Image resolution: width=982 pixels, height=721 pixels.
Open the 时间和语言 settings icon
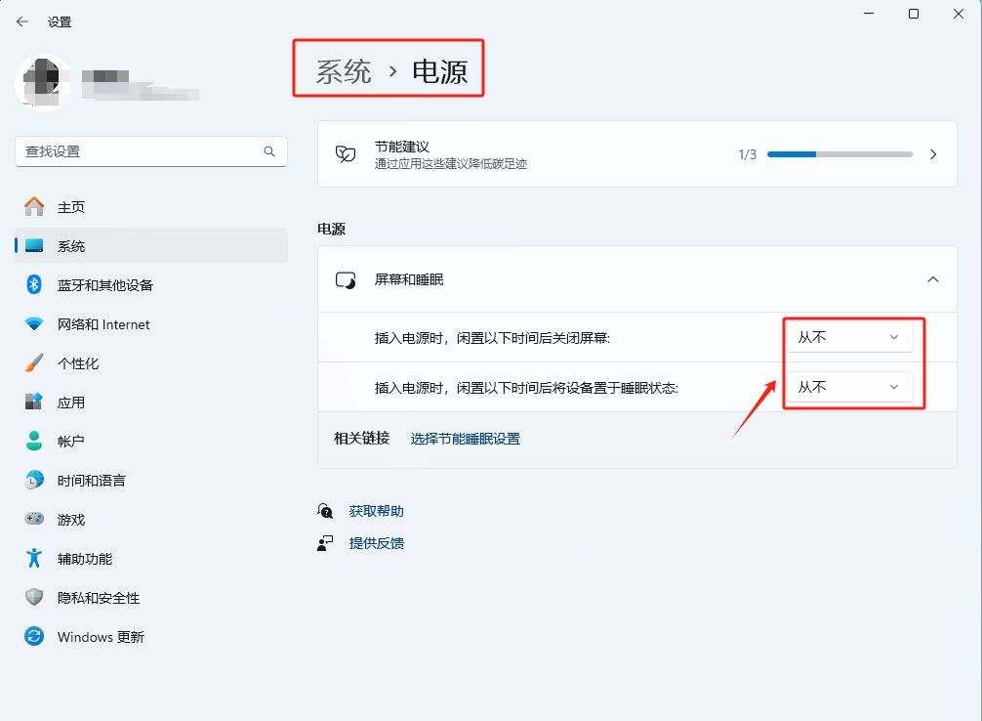point(30,480)
